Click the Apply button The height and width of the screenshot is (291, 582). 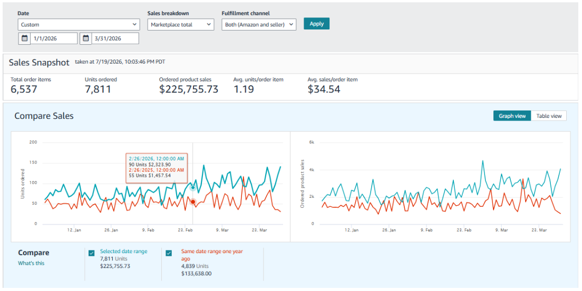pos(317,24)
